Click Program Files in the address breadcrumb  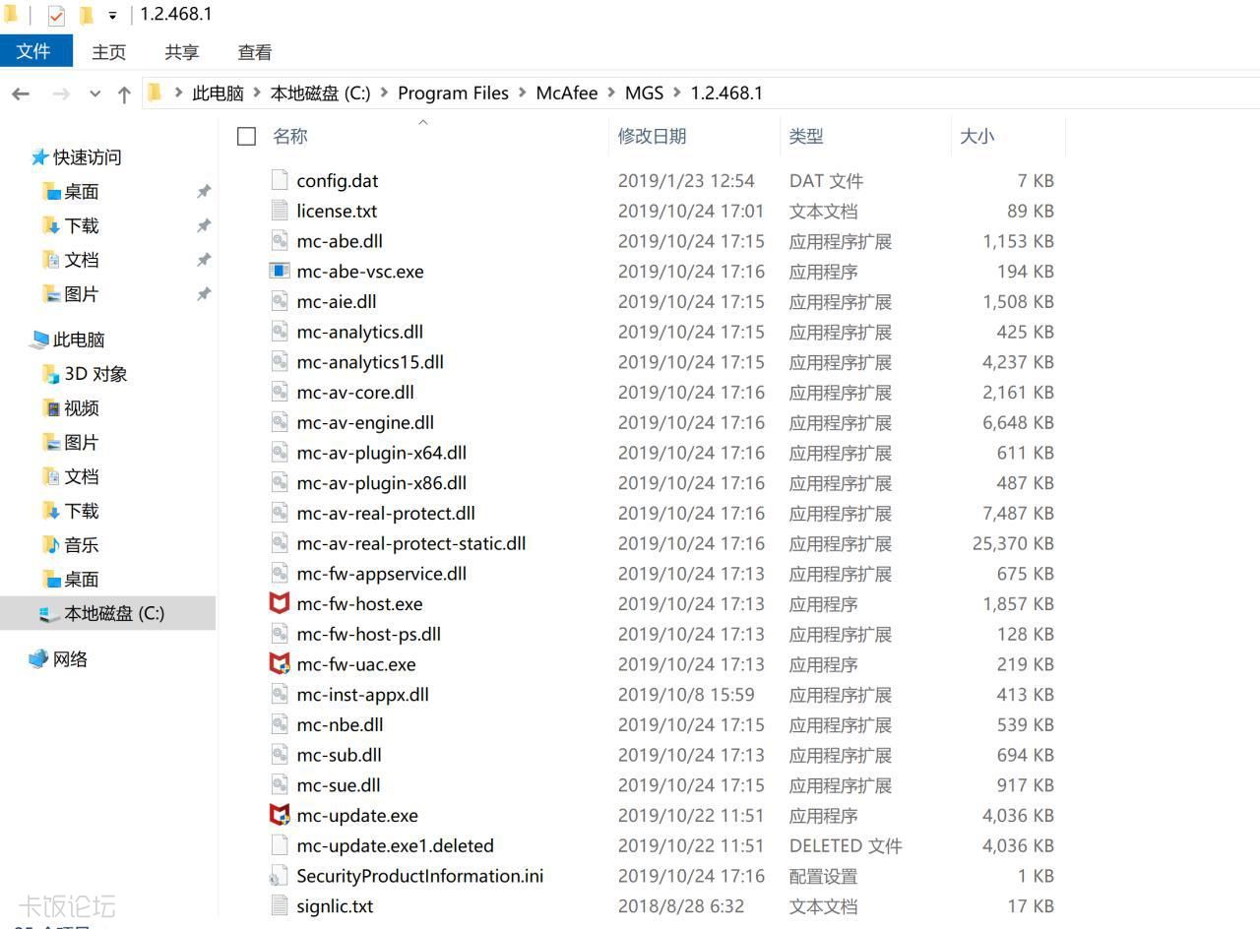[453, 93]
